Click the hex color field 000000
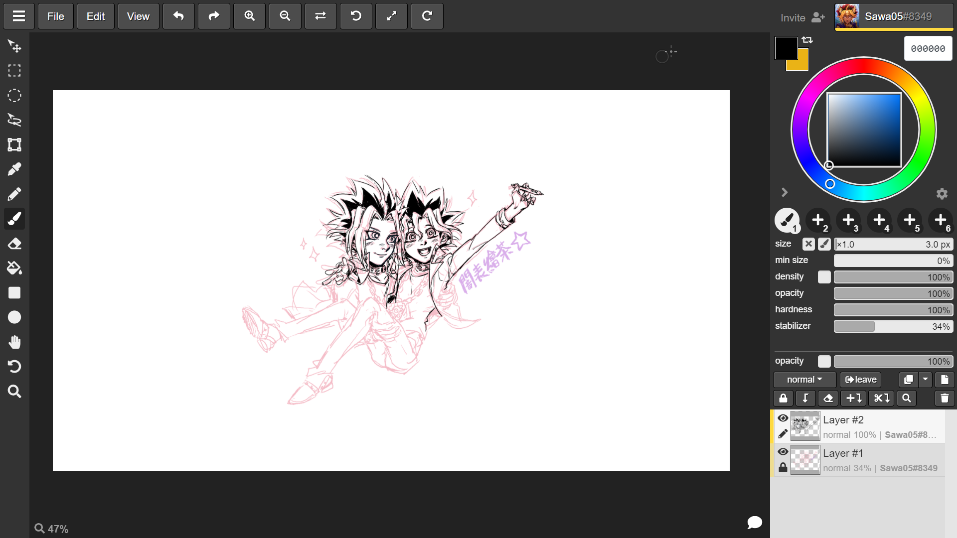The width and height of the screenshot is (957, 538). coord(928,48)
